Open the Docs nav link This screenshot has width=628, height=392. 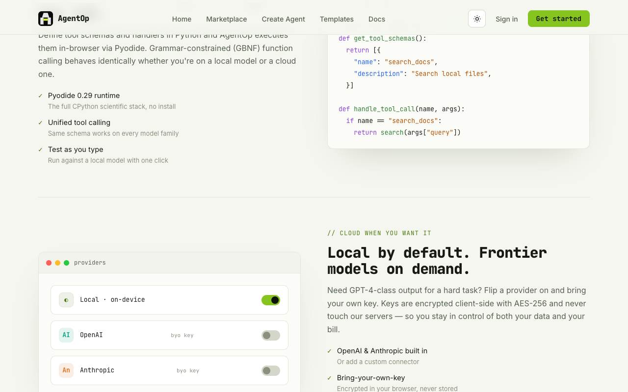point(377,19)
